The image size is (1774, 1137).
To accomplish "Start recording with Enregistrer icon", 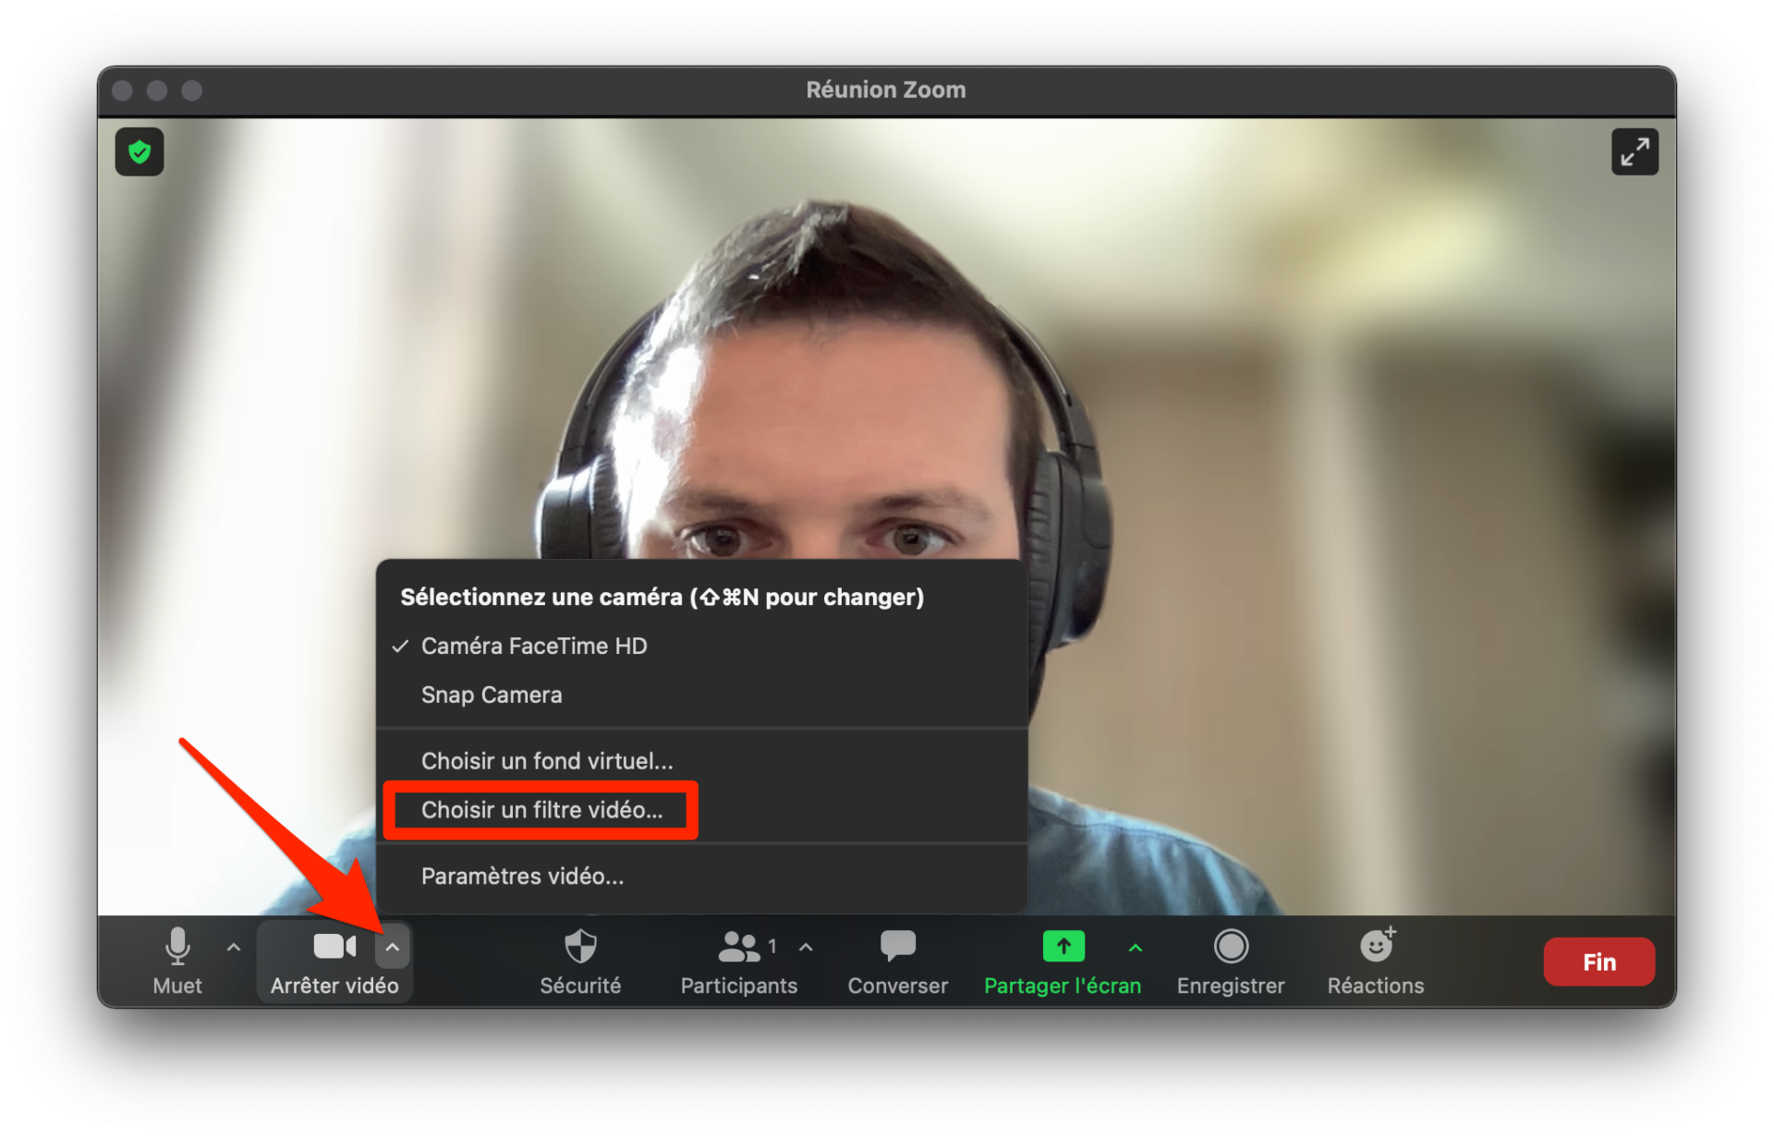I will (1231, 947).
